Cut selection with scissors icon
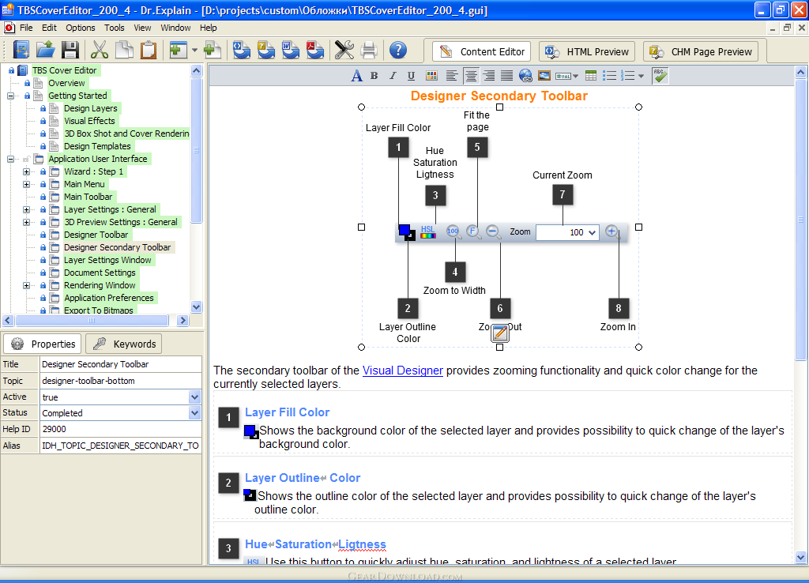 coord(99,50)
